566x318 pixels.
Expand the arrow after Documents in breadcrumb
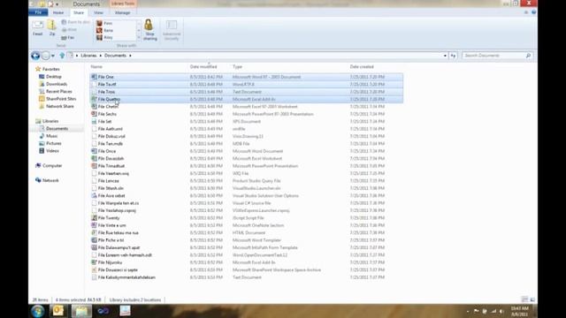tap(130, 56)
